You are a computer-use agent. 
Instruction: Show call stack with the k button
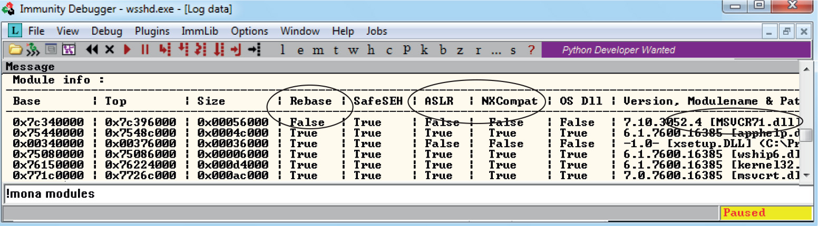pos(425,50)
